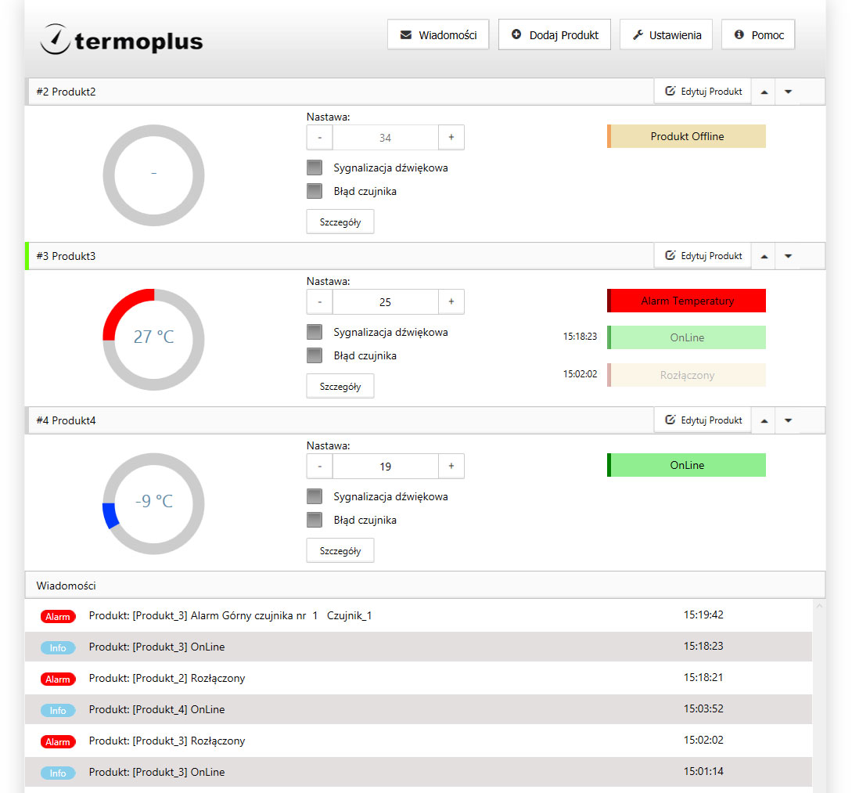This screenshot has height=793, width=852.
Task: Increase Produkt3 Nastawa with plus
Action: [x=451, y=301]
